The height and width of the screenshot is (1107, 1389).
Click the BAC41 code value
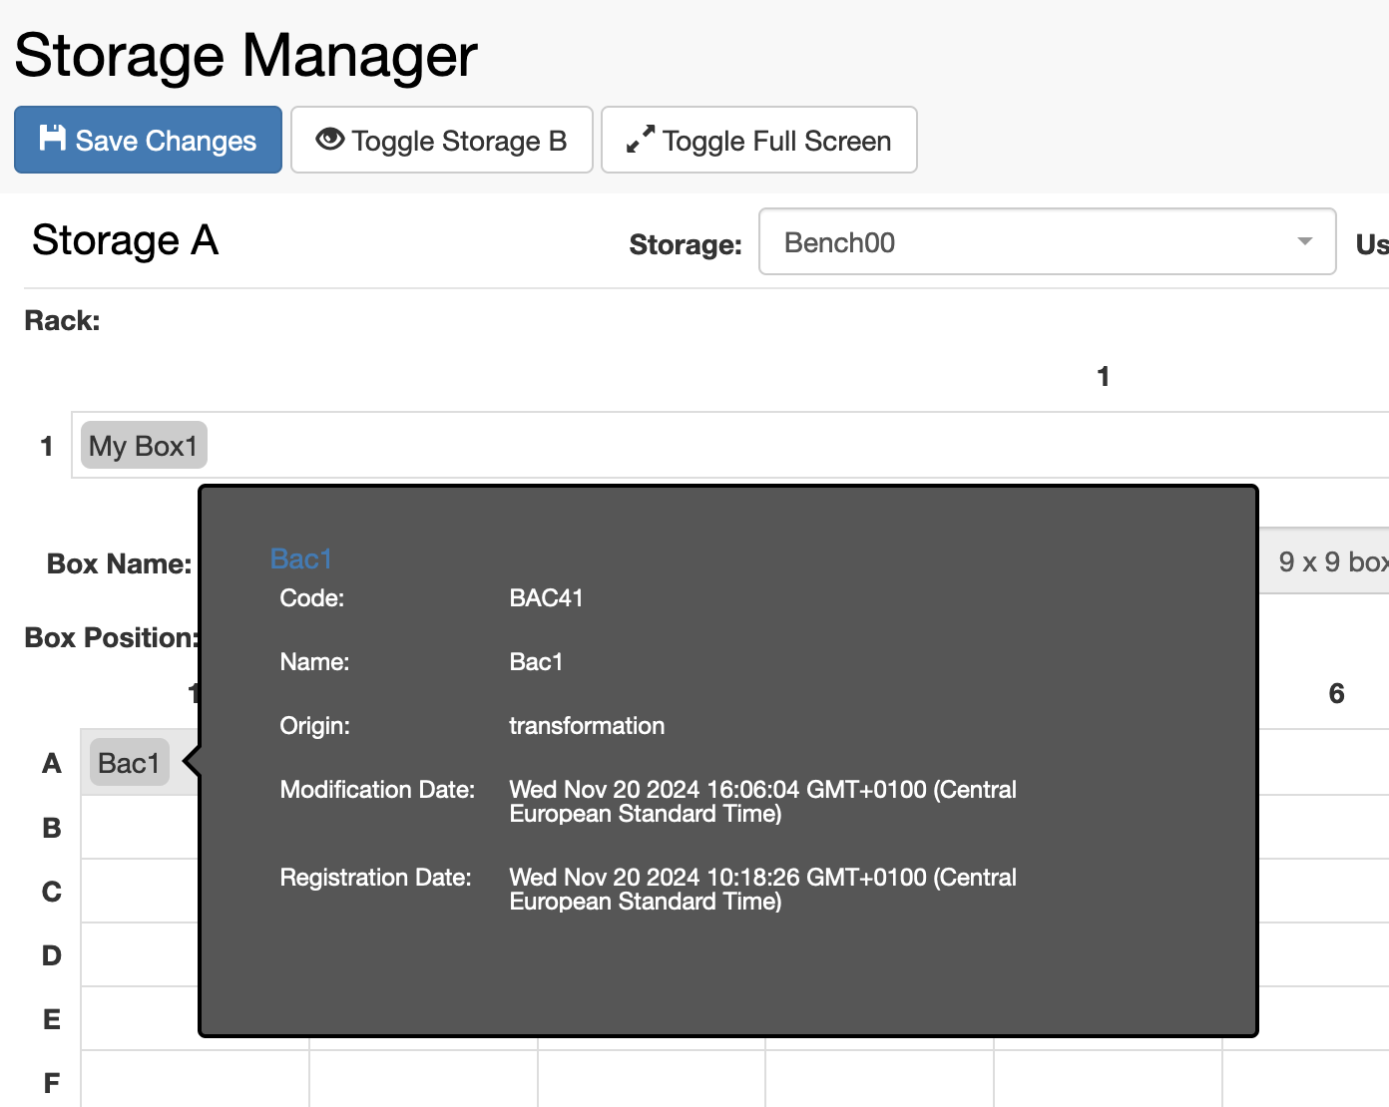(546, 598)
